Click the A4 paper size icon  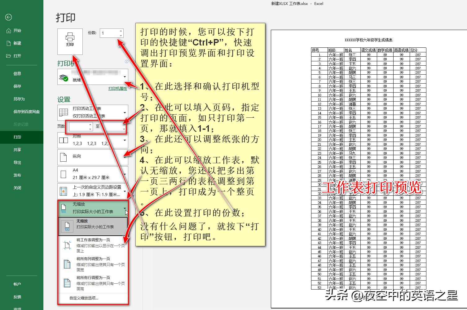tap(63, 174)
